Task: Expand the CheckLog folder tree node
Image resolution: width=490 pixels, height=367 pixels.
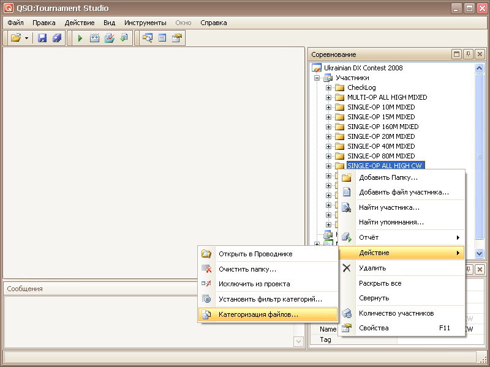Action: 329,87
